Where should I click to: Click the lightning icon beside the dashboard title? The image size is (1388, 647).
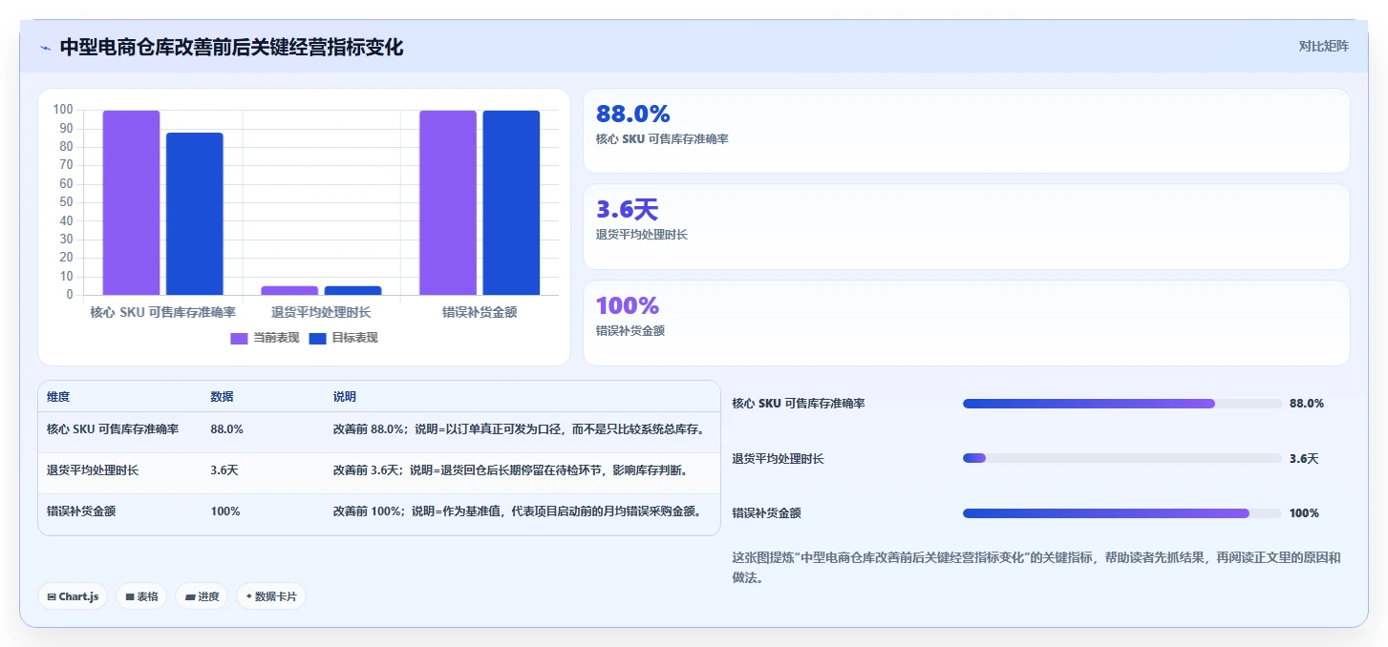point(45,48)
